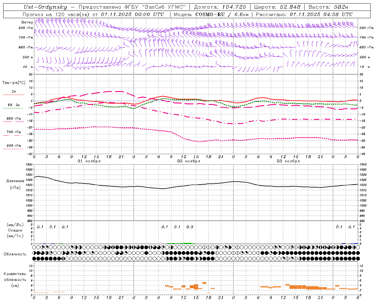This screenshot has height=300, width=375.
Task: Click the "03 ноября" date label
Action: (288, 161)
